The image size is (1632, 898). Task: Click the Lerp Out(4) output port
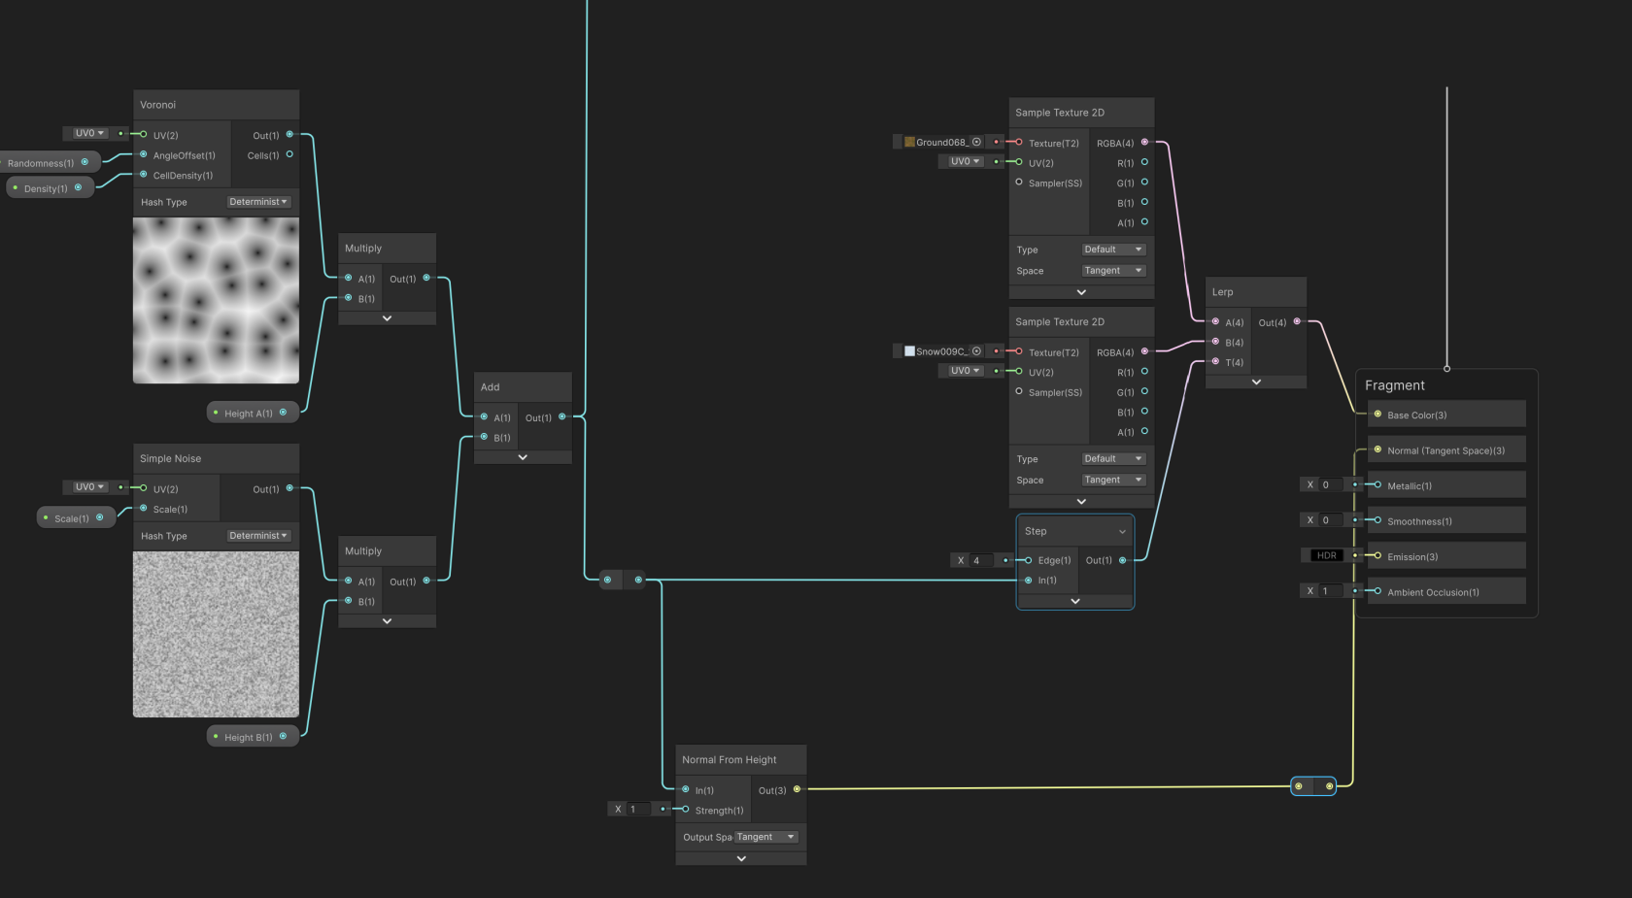tap(1297, 321)
